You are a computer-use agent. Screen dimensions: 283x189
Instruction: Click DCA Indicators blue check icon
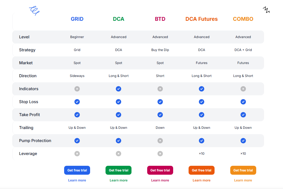119,89
